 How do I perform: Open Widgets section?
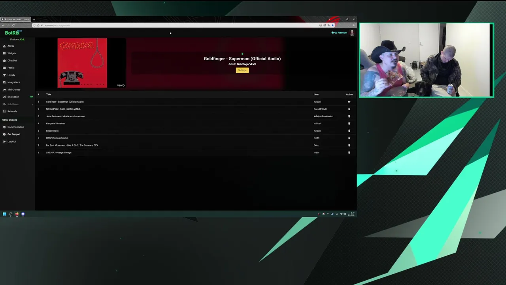(12, 53)
